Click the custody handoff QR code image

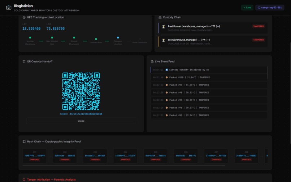pyautogui.click(x=81, y=91)
